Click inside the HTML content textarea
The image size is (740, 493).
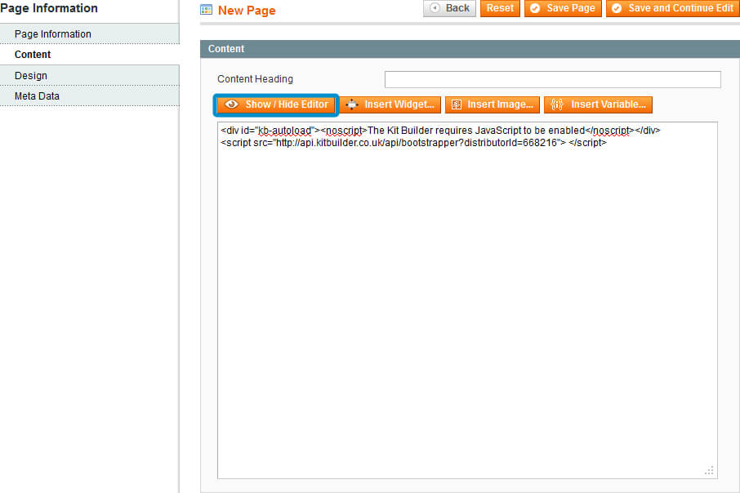click(x=467, y=300)
